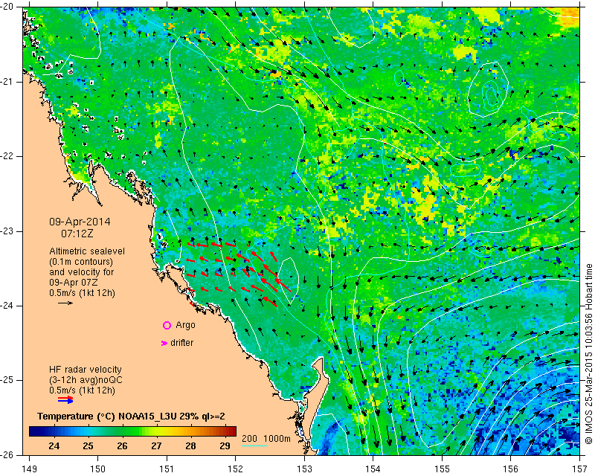Click the green 26°C section of colorbar
The image size is (595, 476).
point(122,431)
